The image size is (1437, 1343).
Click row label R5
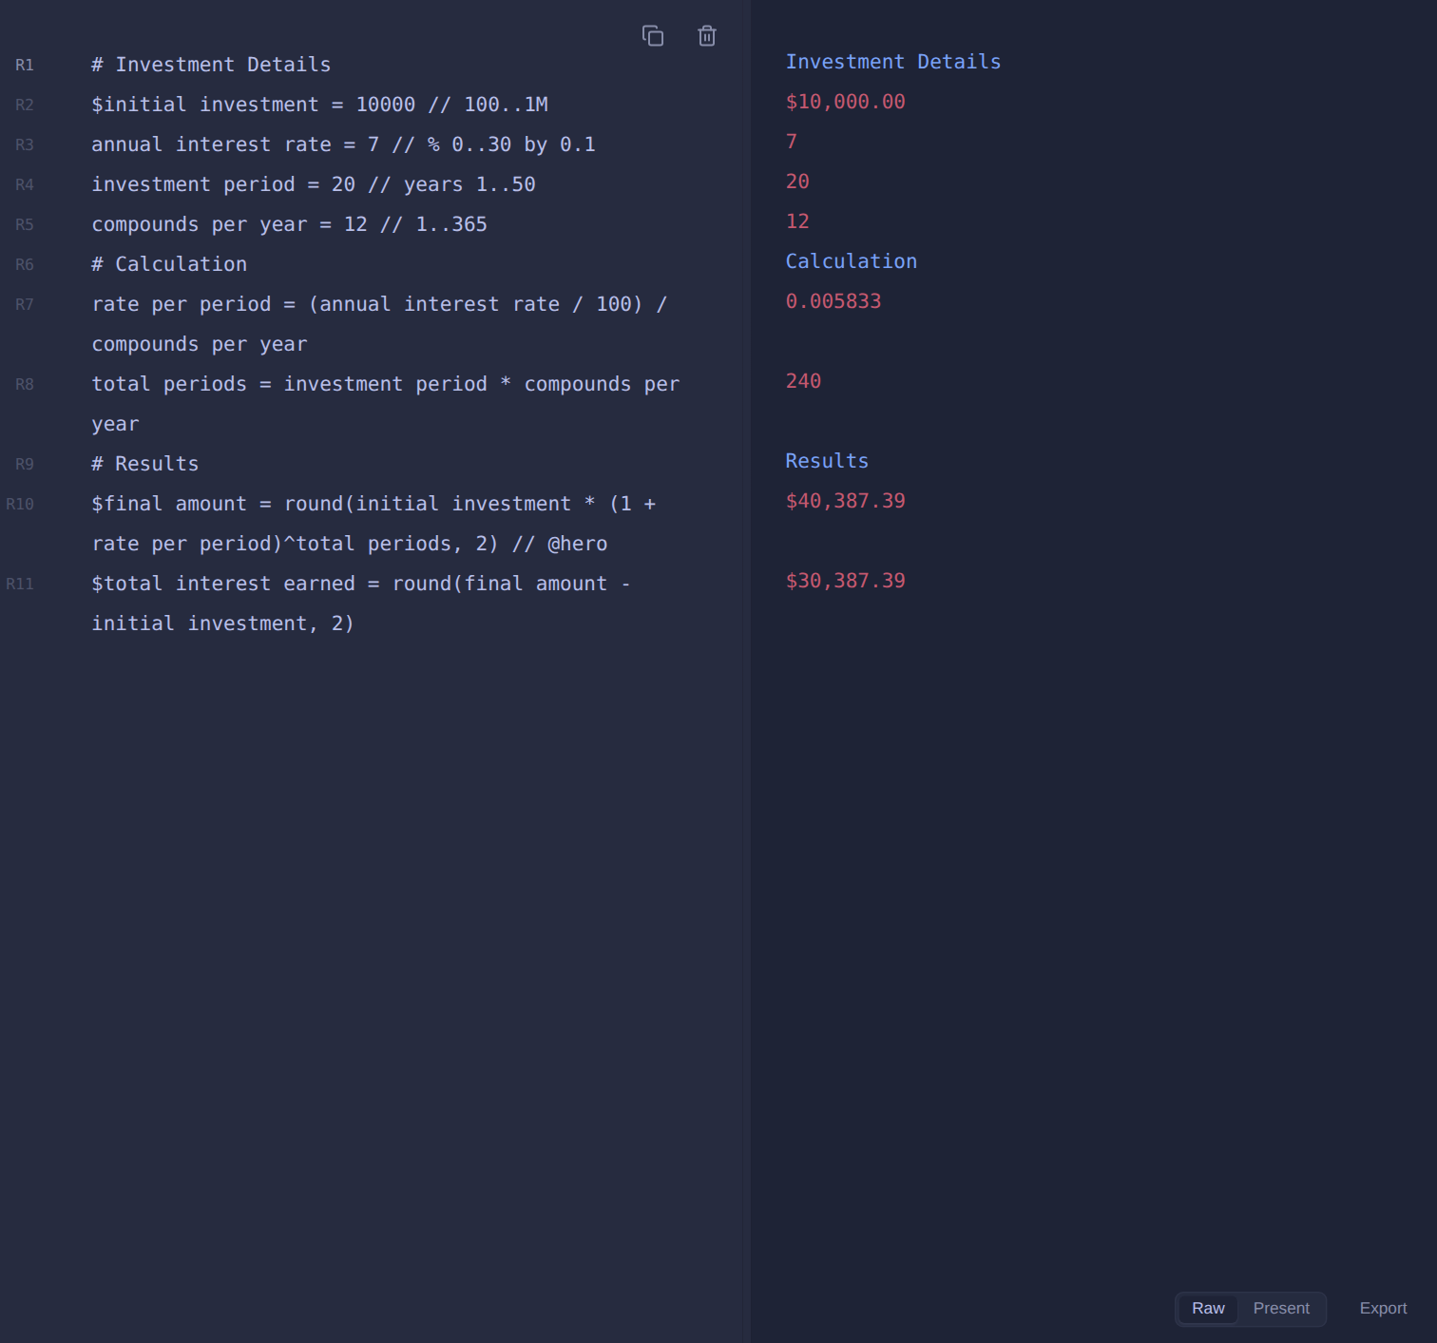[25, 224]
